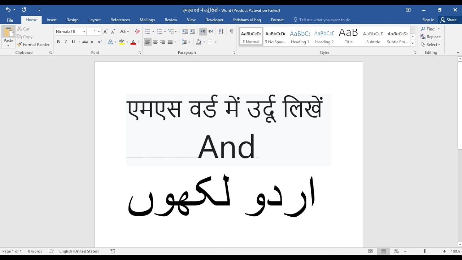Apply the yellow text highlight color
This screenshot has height=260, width=462.
122,42
